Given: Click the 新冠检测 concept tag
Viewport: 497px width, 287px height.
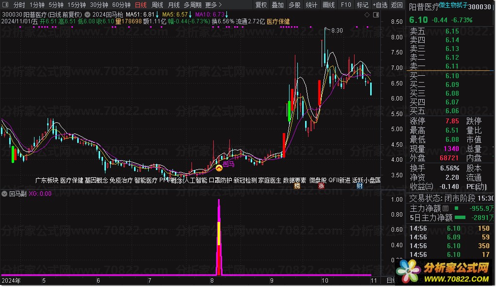Looking at the screenshot, I should [x=245, y=180].
